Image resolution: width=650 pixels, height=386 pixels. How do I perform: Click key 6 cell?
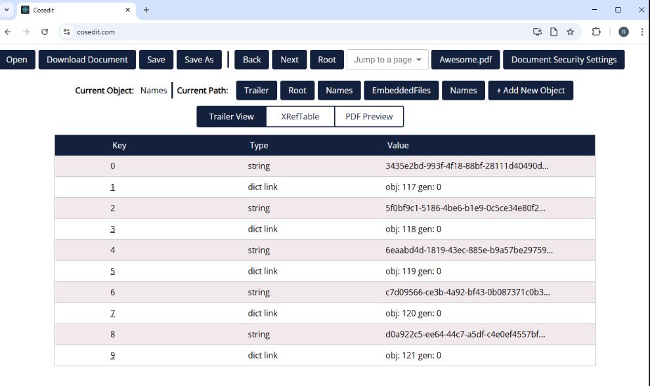point(112,292)
